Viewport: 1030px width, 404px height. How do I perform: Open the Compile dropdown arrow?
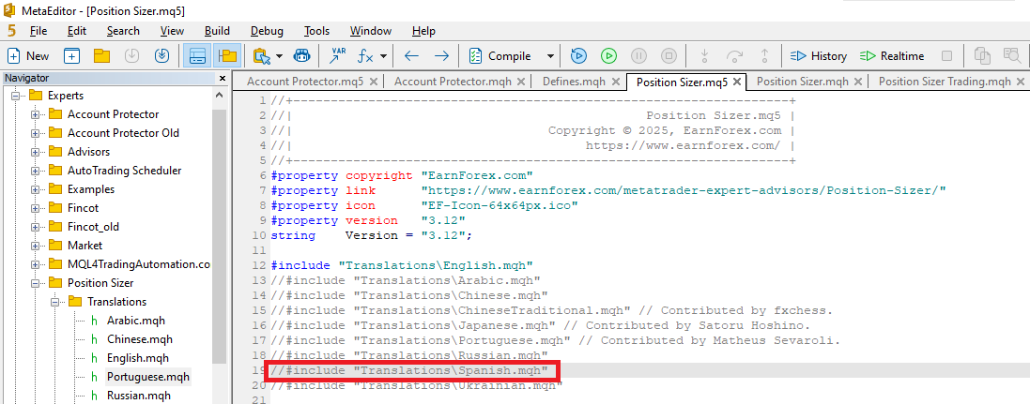(550, 55)
